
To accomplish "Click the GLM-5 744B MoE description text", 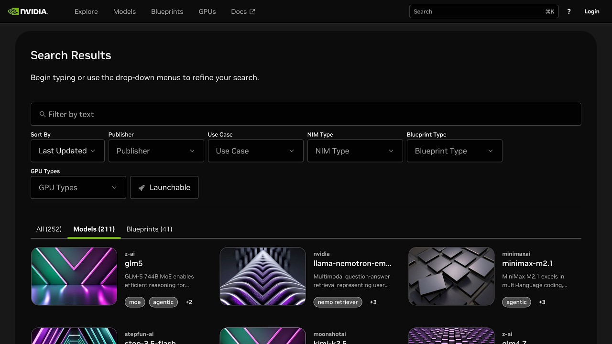I will click(x=159, y=281).
